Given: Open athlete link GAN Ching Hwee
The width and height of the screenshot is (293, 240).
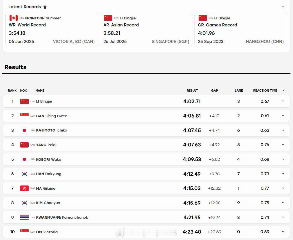Looking at the screenshot, I should [52, 116].
